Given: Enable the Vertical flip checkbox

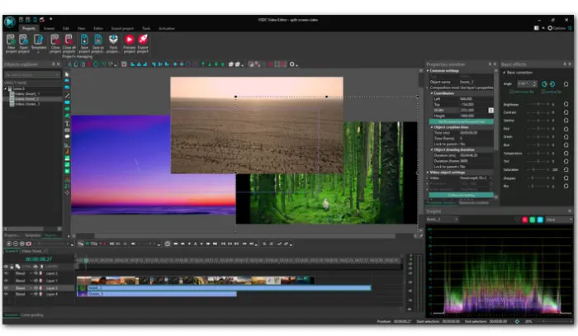Looking at the screenshot, I should pos(543,92).
